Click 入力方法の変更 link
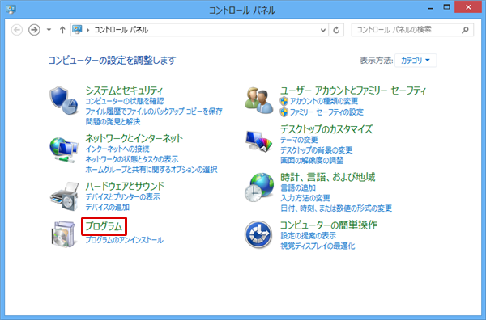Viewport: 486px width, 320px height. pos(305,198)
